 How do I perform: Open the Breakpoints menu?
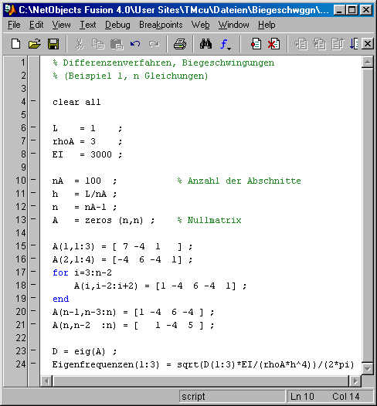click(x=161, y=25)
